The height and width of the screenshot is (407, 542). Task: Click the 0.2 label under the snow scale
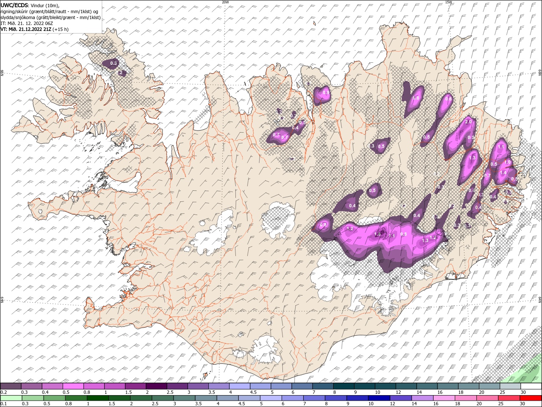point(3,392)
